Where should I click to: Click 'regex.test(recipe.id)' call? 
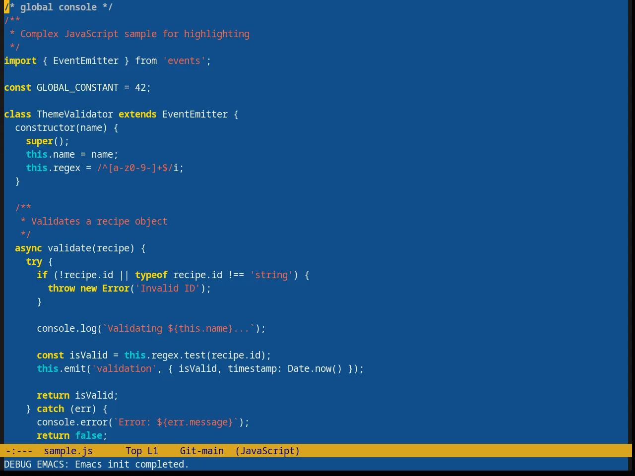208,355
